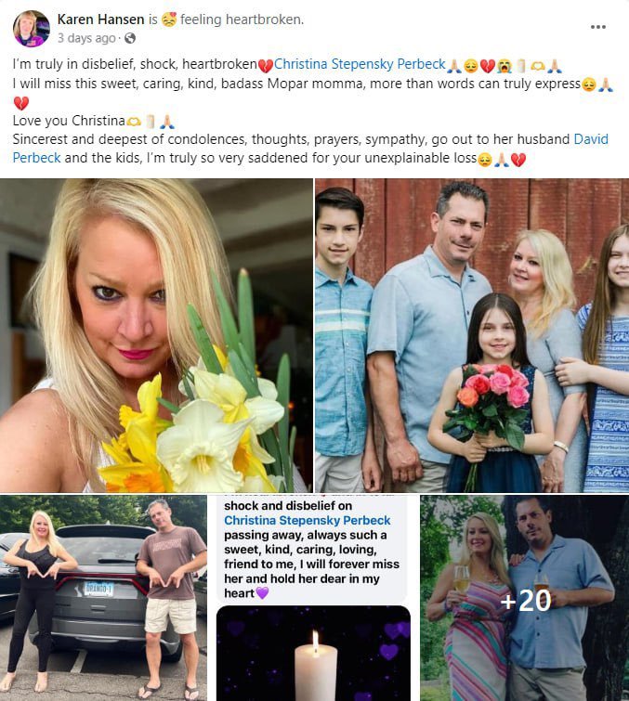
Task: Click the 3 days ago timestamp
Action: pos(86,38)
